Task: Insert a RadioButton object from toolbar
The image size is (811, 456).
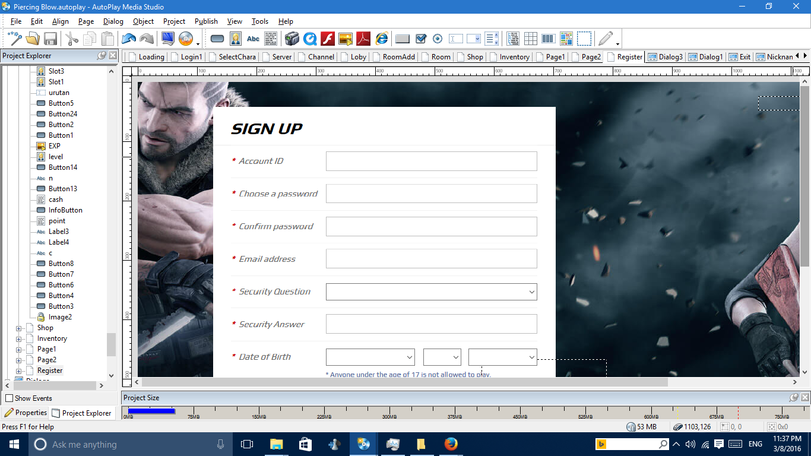Action: coord(438,39)
